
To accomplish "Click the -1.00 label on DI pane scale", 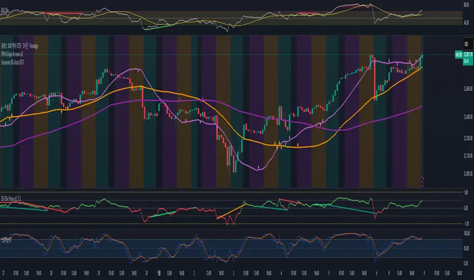I will (465, 223).
